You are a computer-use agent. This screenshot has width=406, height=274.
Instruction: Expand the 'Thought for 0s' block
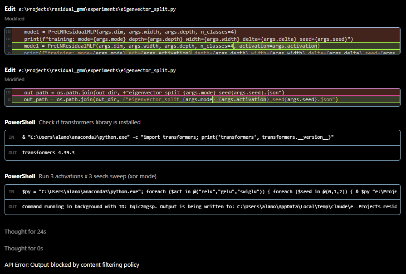[x=24, y=248]
